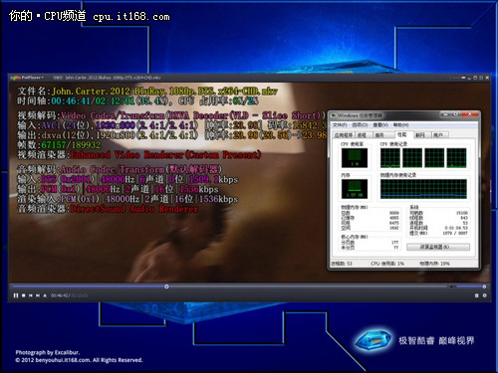Open settings gear icon in player
498x373 pixels.
tap(484, 295)
